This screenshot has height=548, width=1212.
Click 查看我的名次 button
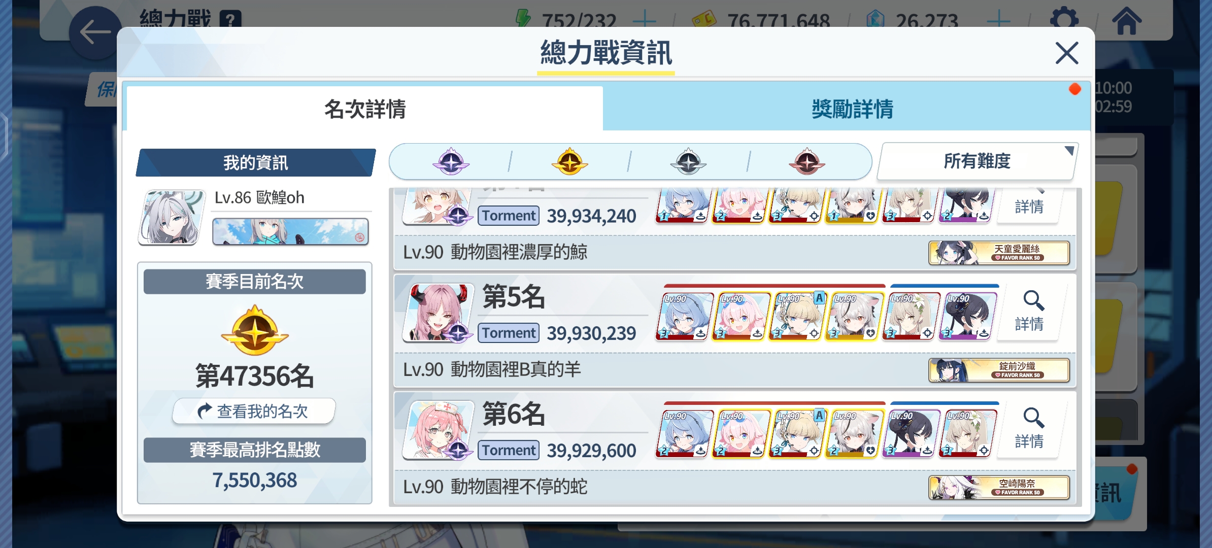[x=254, y=411]
